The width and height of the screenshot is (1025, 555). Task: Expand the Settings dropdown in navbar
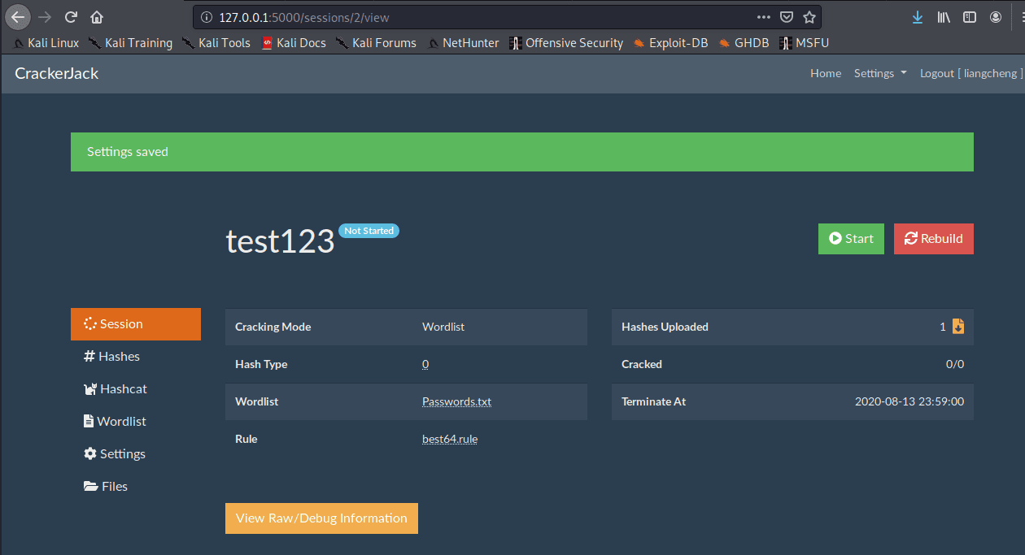879,73
